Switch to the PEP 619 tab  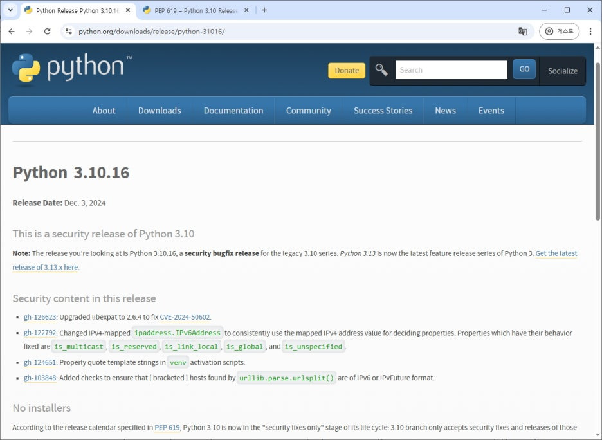196,11
